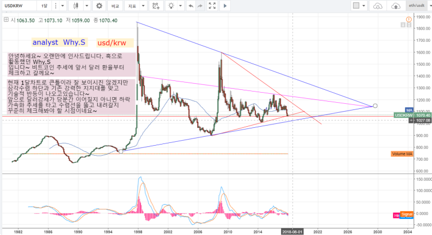This screenshot has height=235, width=432.
Task: Click the Volume MA orange label
Action: [402, 154]
